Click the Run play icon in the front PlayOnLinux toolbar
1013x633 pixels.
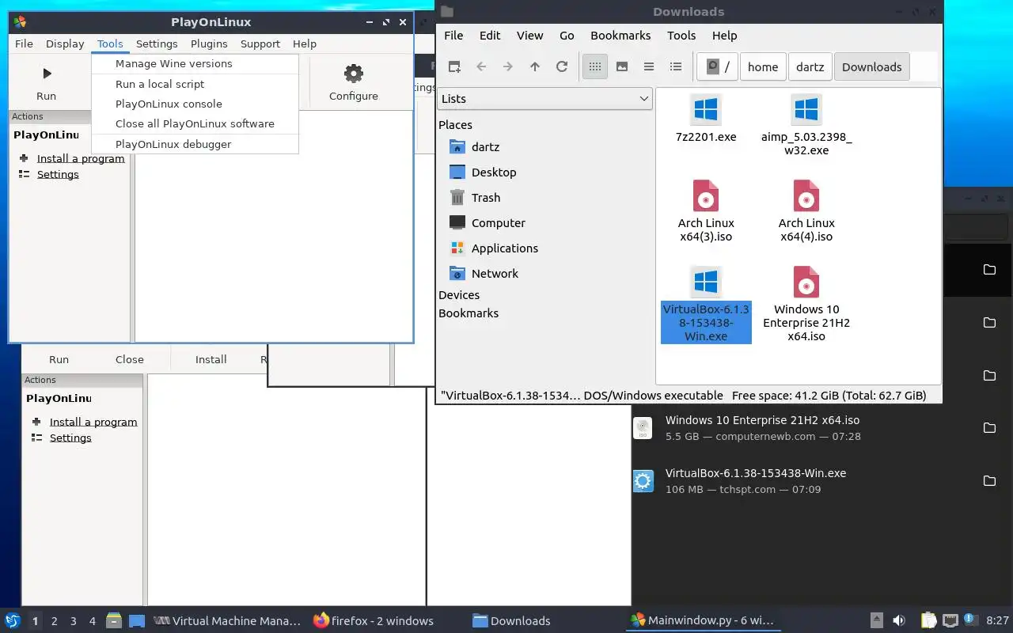(47, 74)
